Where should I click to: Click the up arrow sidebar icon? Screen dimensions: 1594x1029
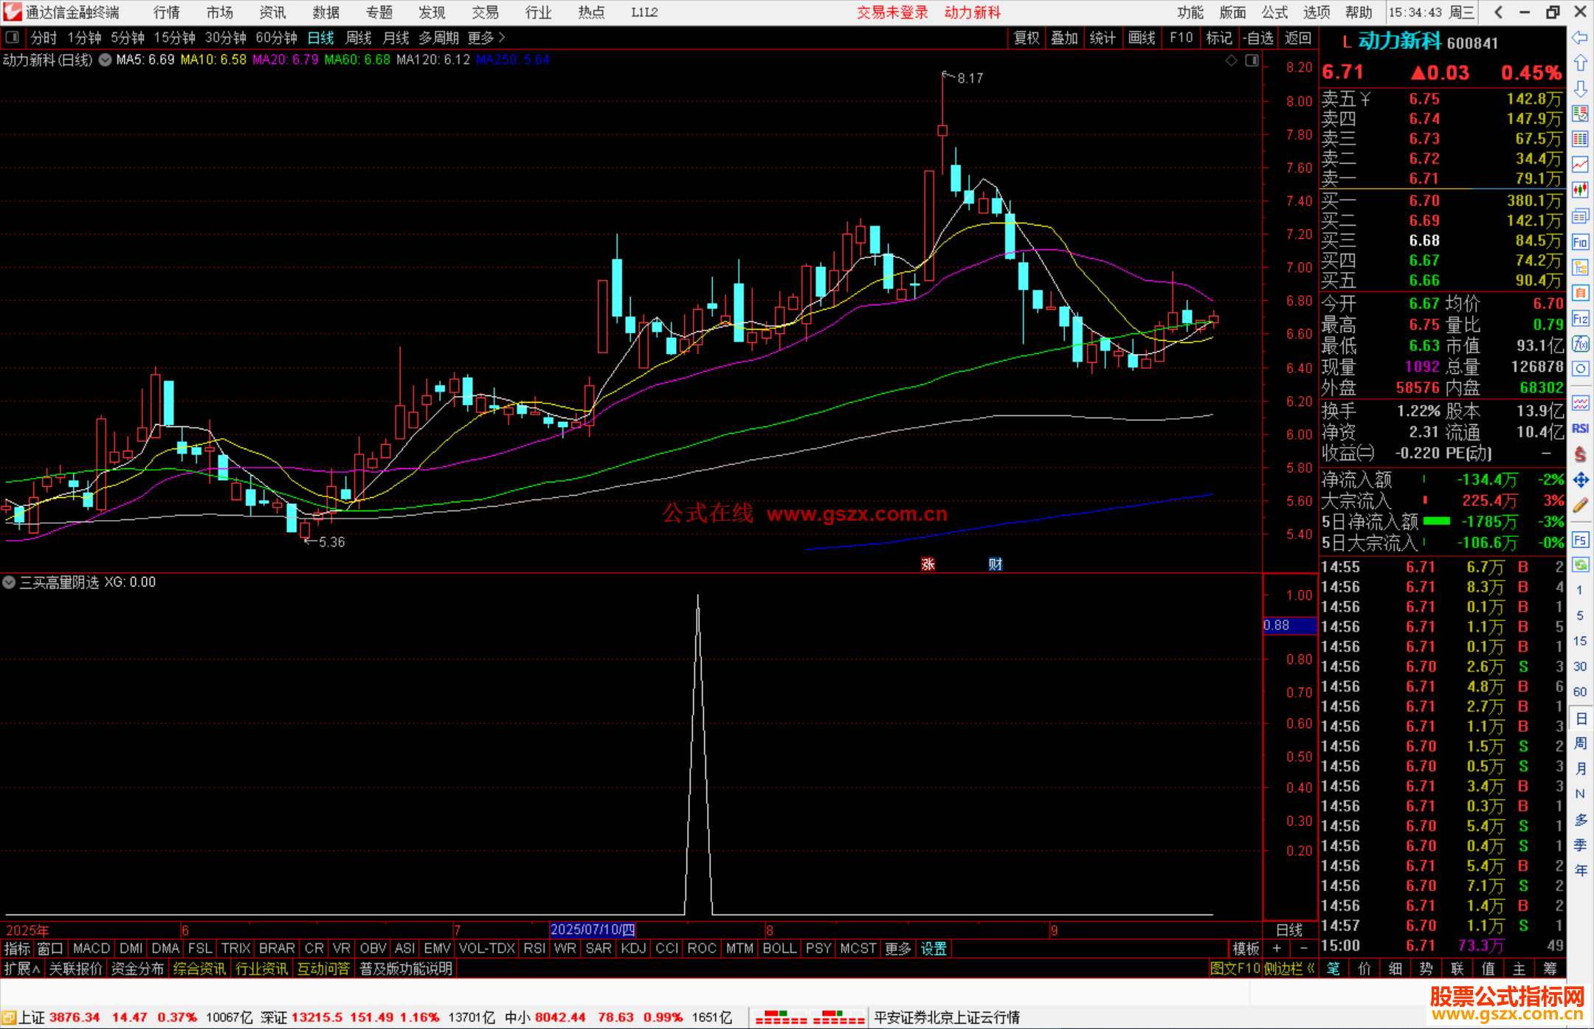coord(1580,63)
